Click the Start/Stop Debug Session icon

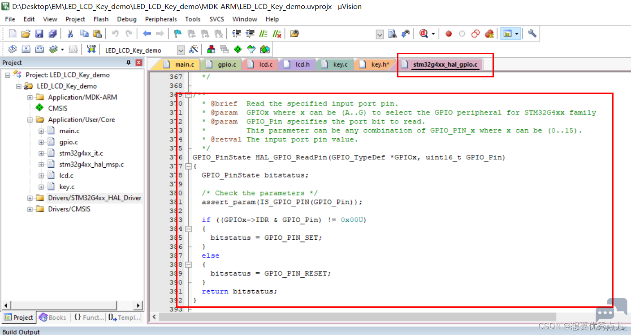click(424, 34)
